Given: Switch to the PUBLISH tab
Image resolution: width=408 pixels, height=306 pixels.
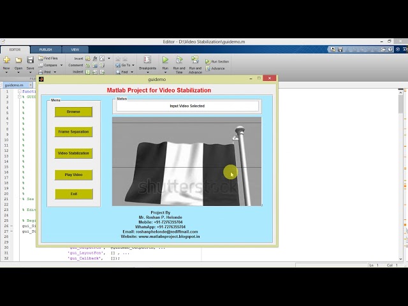Looking at the screenshot, I should point(45,50).
